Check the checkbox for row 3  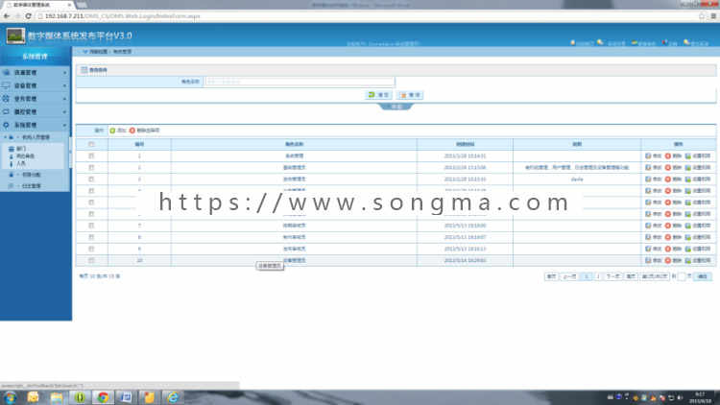point(91,179)
